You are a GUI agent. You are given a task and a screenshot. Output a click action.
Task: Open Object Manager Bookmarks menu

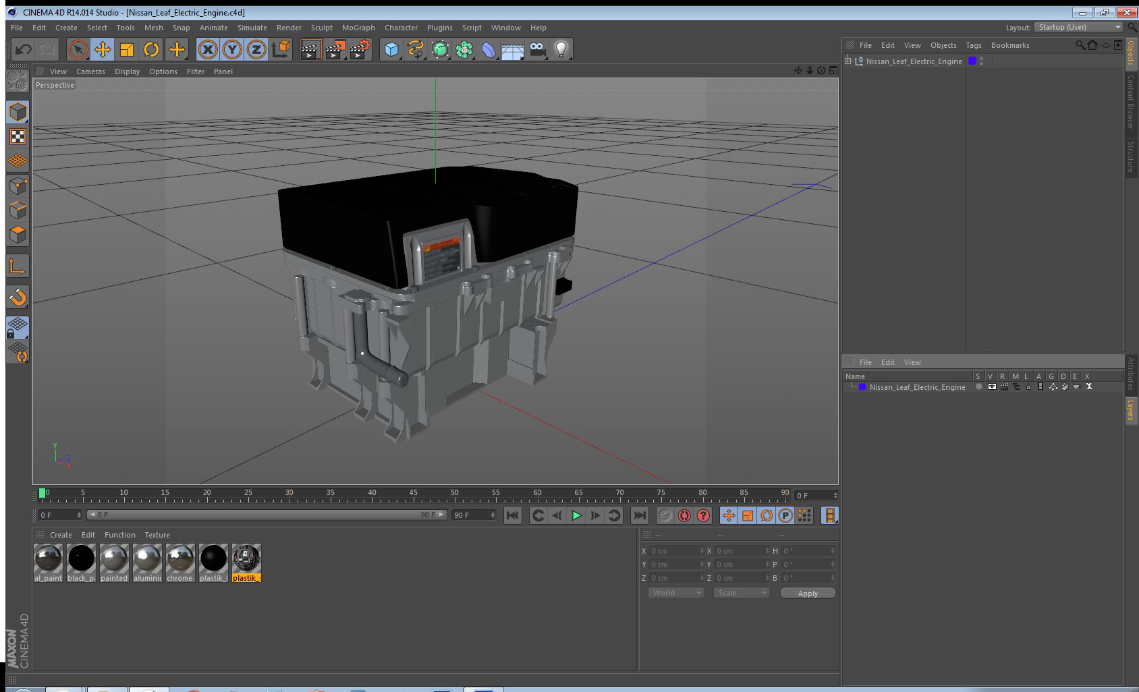(1010, 45)
